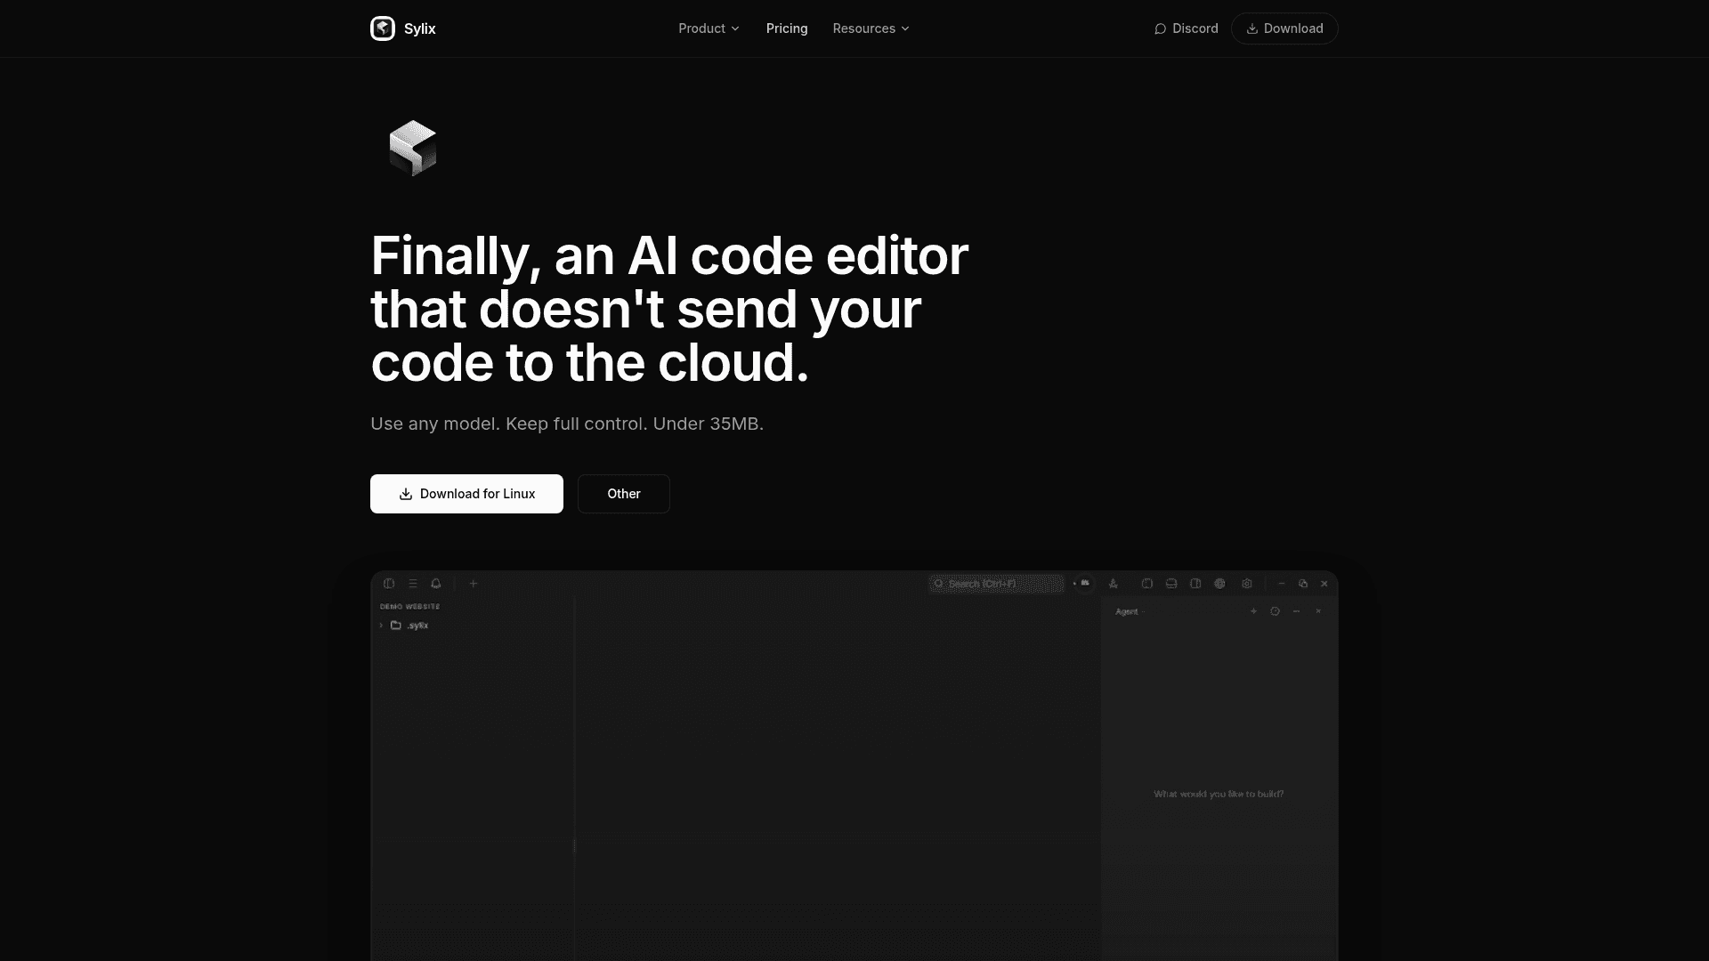Click the tagline 'Use any model. Keep full control.'
The height and width of the screenshot is (961, 1709).
(x=508, y=424)
